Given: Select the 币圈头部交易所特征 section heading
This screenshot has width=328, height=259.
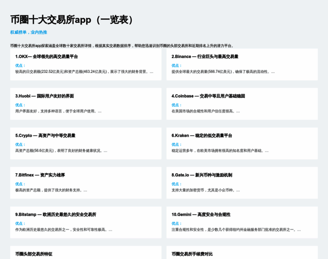Looking at the screenshot, I should point(34,254).
